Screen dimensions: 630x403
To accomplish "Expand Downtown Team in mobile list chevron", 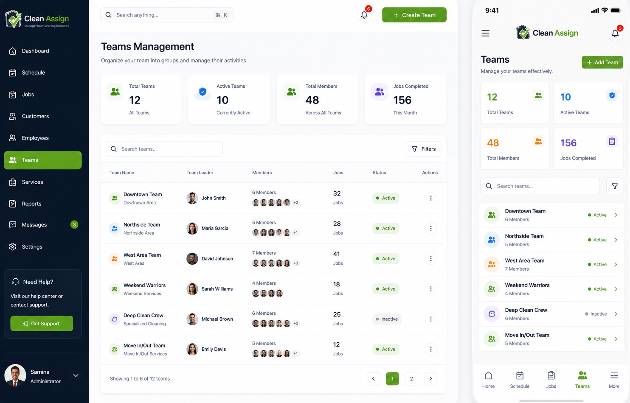I will pyautogui.click(x=616, y=215).
